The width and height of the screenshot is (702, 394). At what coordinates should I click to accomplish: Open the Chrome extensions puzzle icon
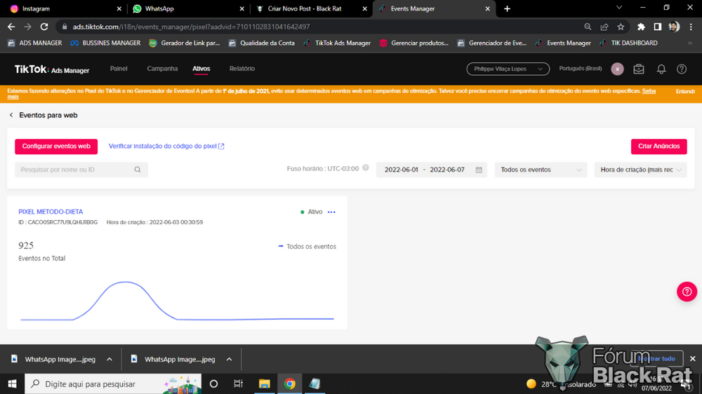(641, 27)
